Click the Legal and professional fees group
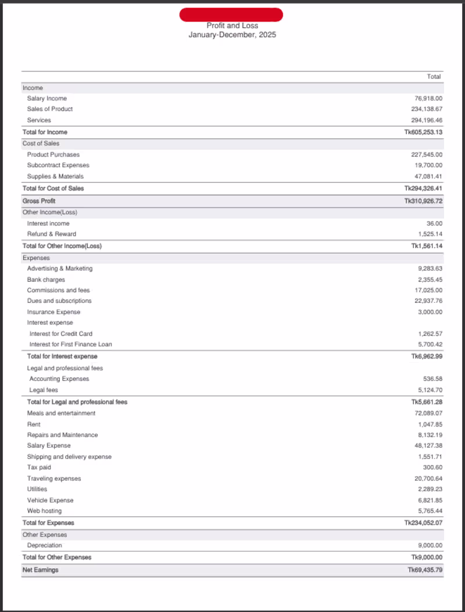The height and width of the screenshot is (612, 465). [x=65, y=368]
